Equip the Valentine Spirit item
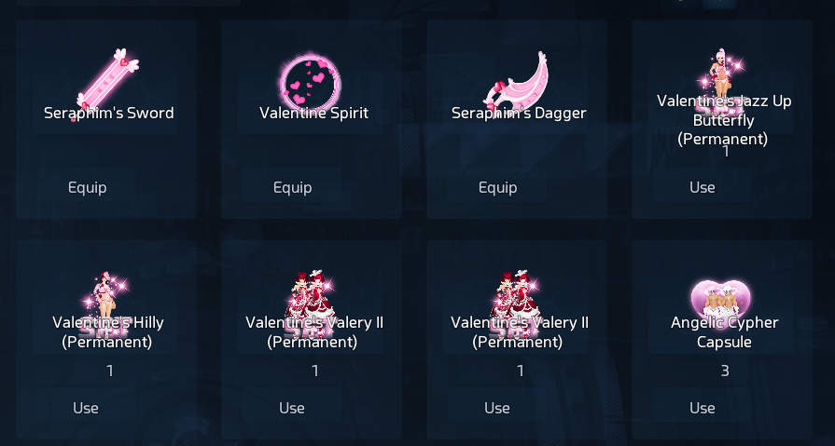Screen dimensions: 835x446 coord(291,187)
